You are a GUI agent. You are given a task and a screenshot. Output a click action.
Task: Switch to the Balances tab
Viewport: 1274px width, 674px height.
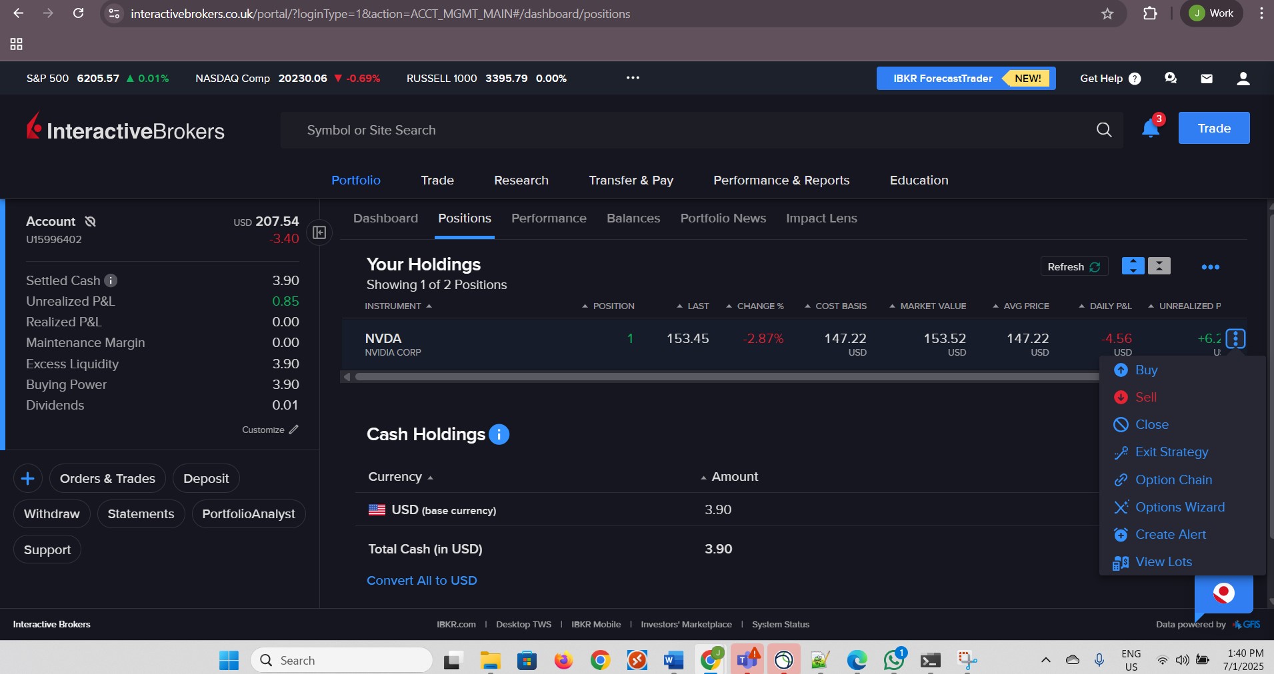click(633, 218)
